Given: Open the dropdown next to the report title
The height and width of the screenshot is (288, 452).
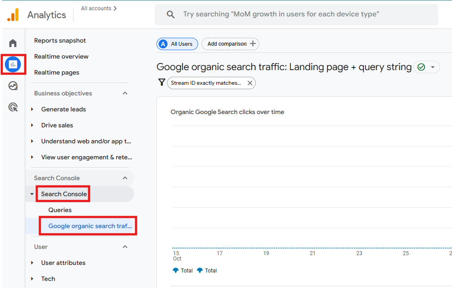Looking at the screenshot, I should (433, 67).
